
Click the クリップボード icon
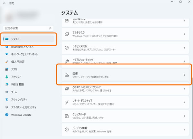pos(67,116)
